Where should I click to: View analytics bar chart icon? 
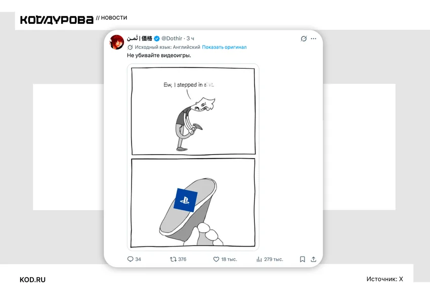pos(259,259)
